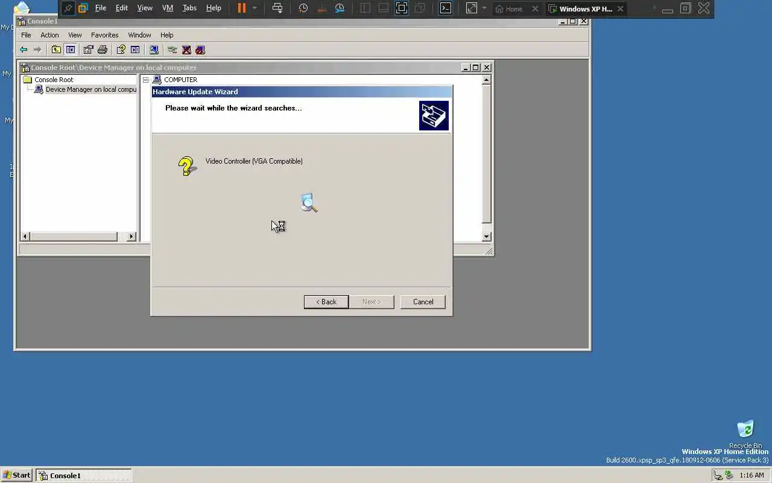Click the Uninstall device toolbar icon
The image size is (772, 483).
click(x=186, y=50)
